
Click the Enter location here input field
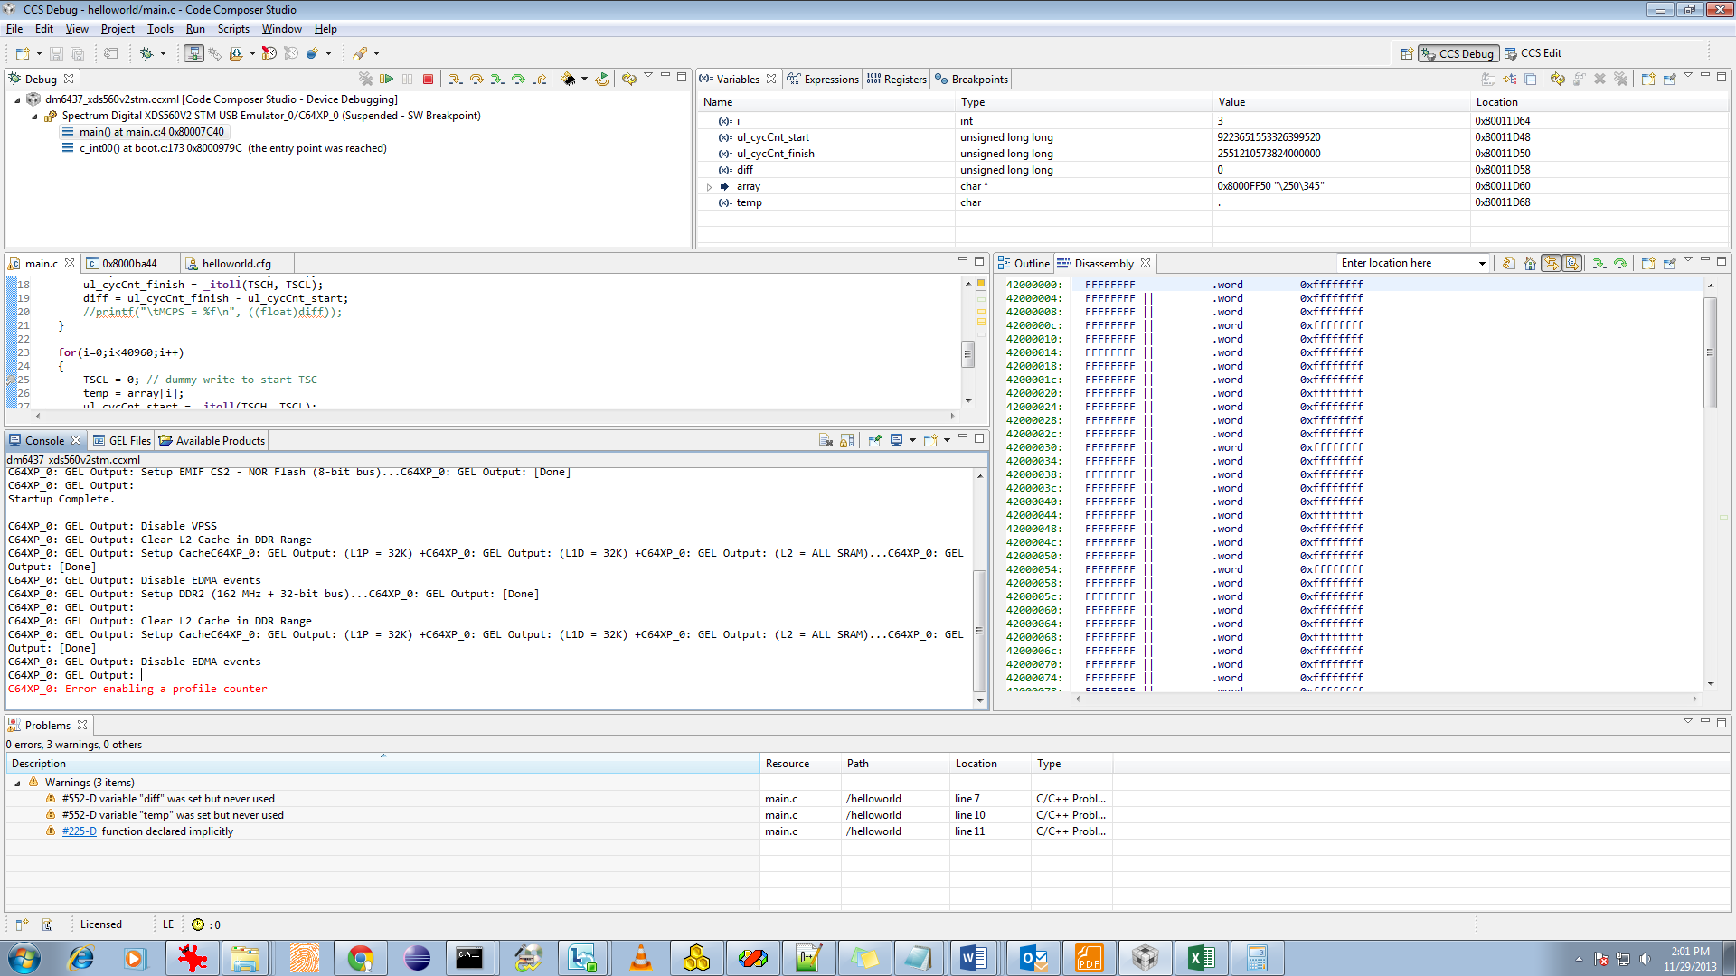1406,264
